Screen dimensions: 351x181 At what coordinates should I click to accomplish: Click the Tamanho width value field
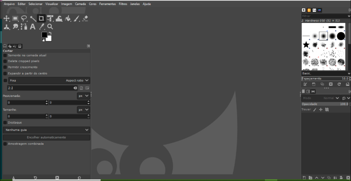26,117
